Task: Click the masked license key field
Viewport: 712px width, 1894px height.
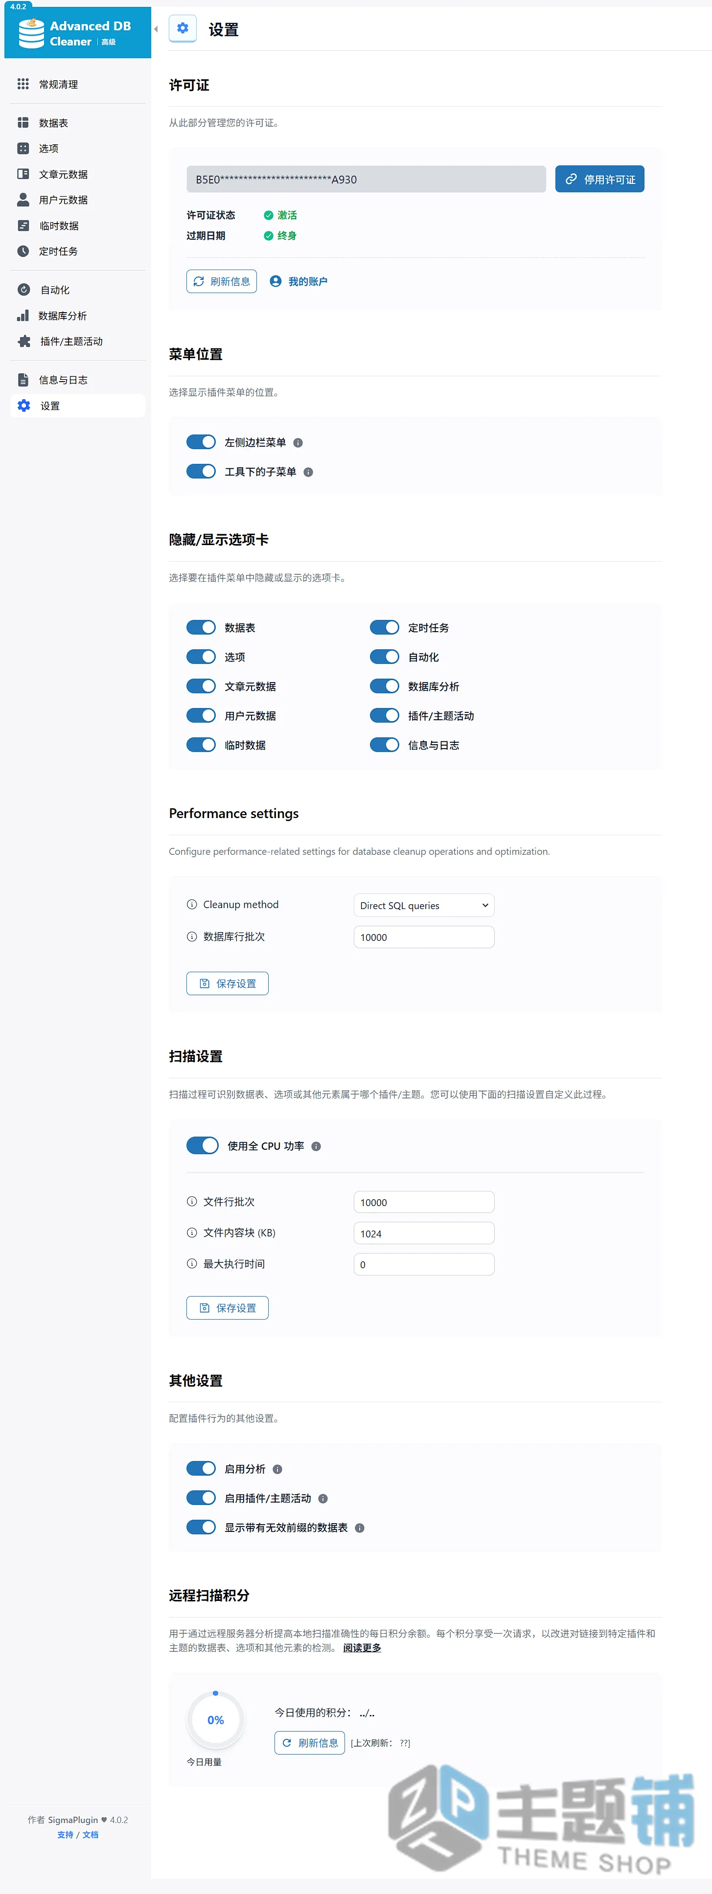Action: (367, 180)
